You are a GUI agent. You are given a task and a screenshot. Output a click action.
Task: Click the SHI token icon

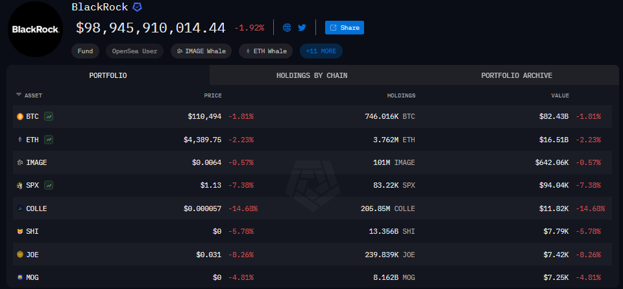coord(19,231)
